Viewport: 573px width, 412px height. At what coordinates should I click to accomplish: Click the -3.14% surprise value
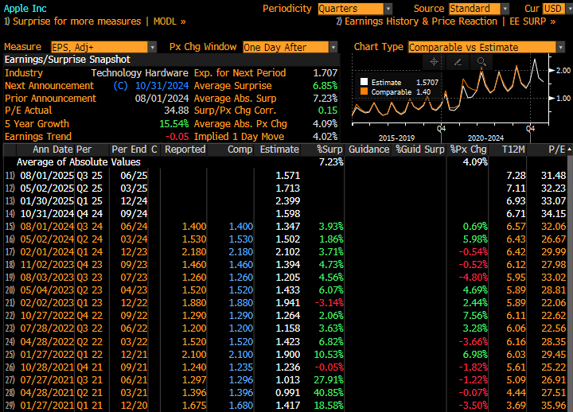329,303
